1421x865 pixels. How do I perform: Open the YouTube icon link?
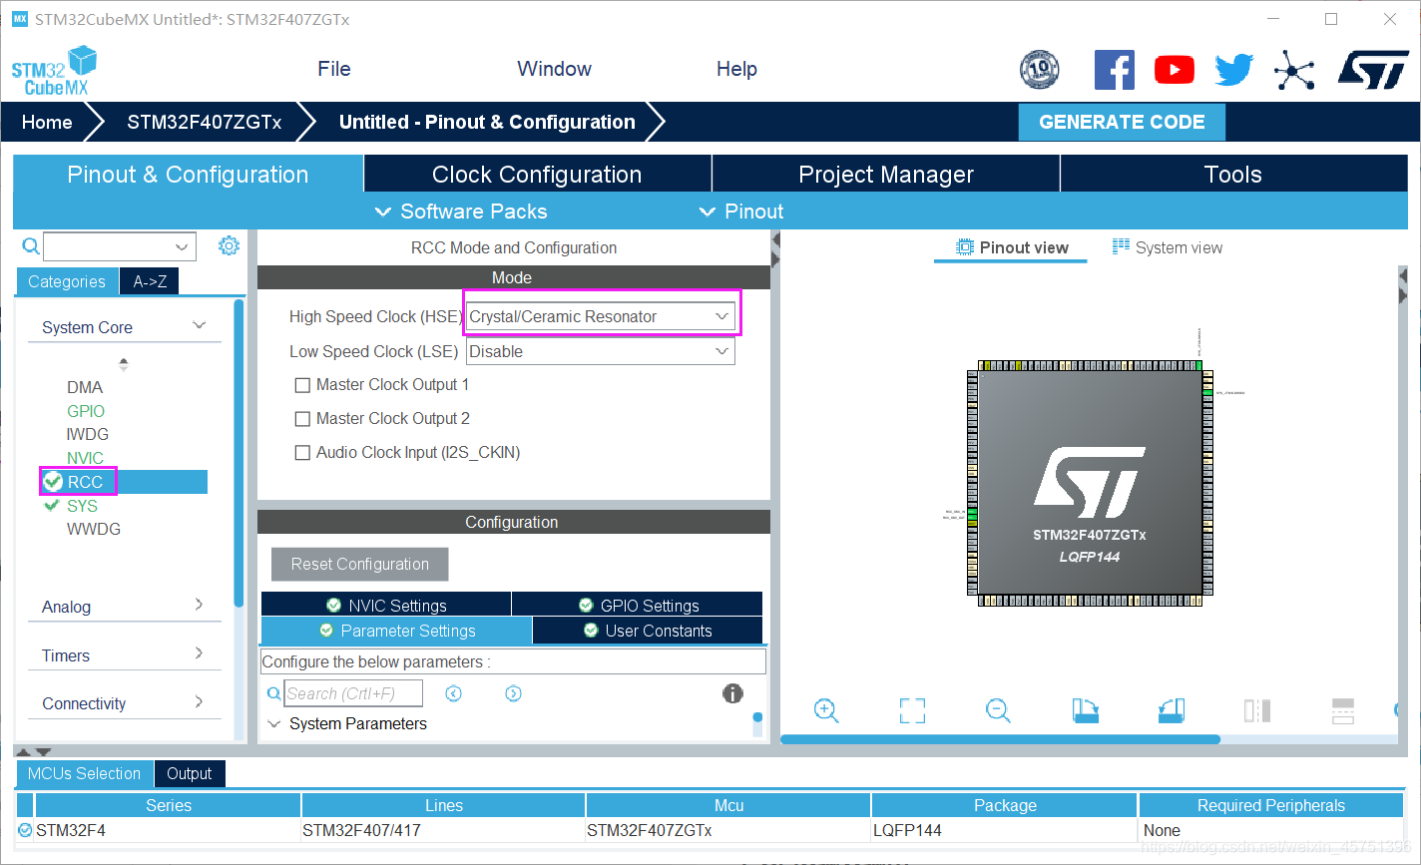1175,70
